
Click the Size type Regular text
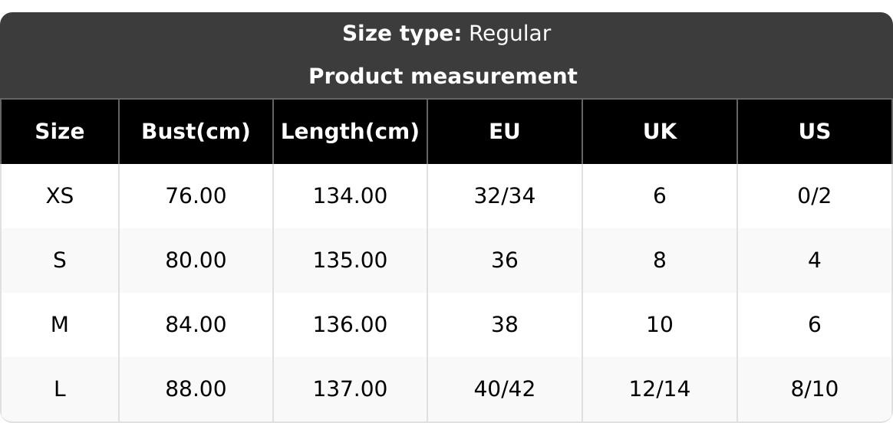pos(447,34)
